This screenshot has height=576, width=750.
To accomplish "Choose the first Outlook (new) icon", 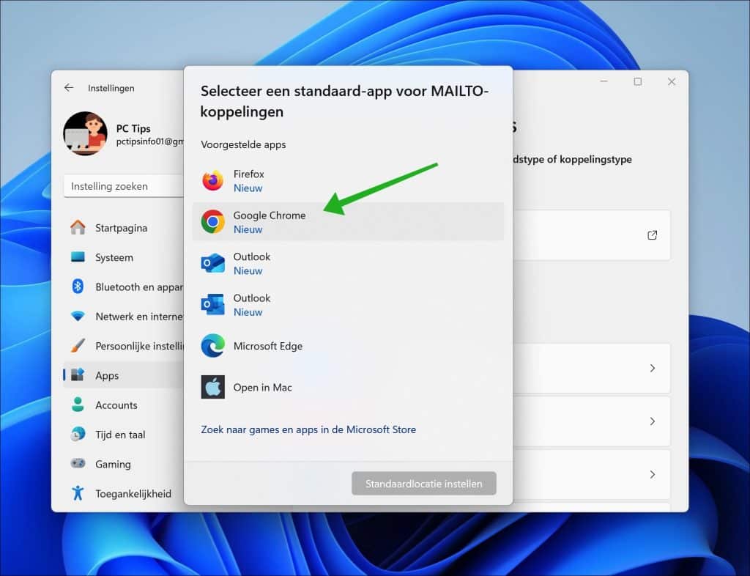I will click(x=213, y=263).
